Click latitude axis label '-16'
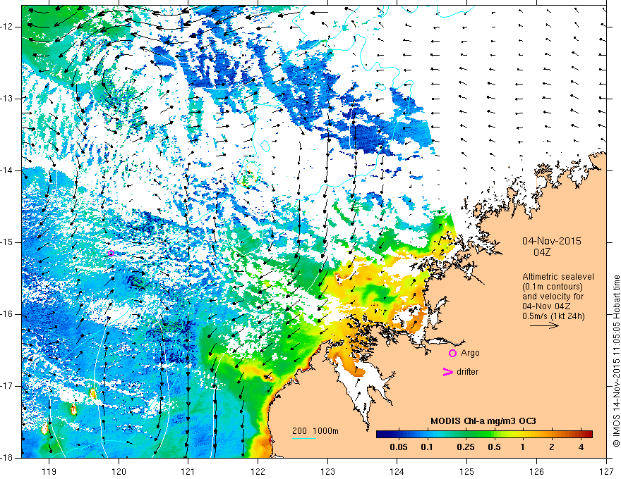The image size is (621, 479). (x=8, y=314)
